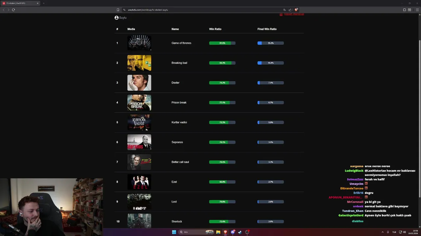Open the Prison Break thumbnail

139,103
